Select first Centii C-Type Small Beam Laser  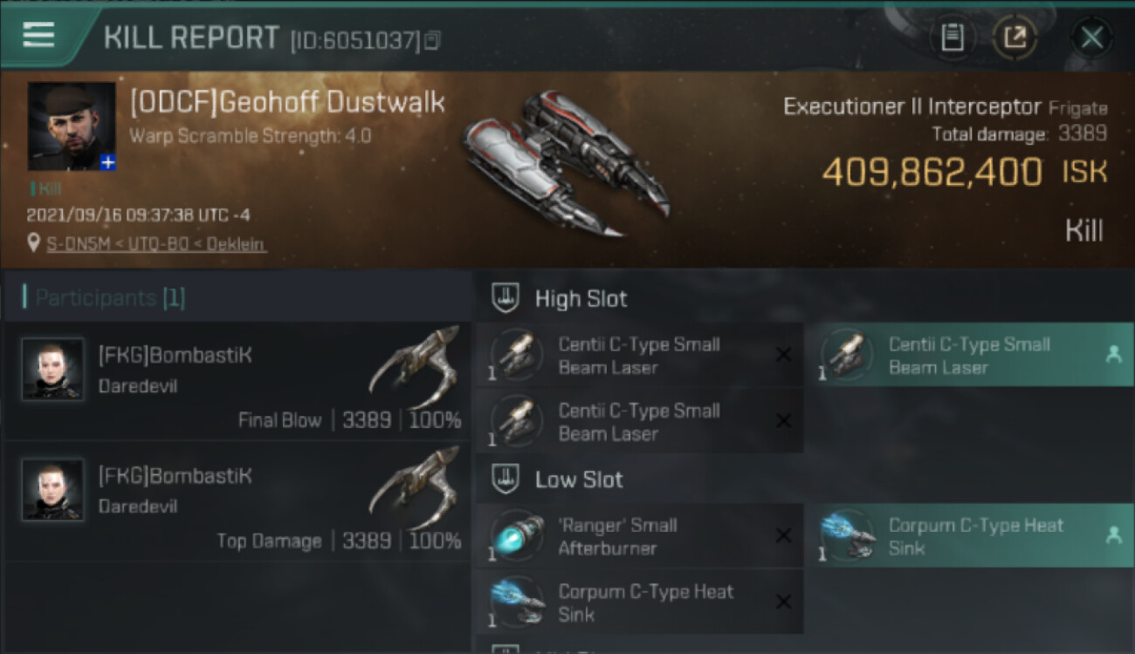click(640, 355)
